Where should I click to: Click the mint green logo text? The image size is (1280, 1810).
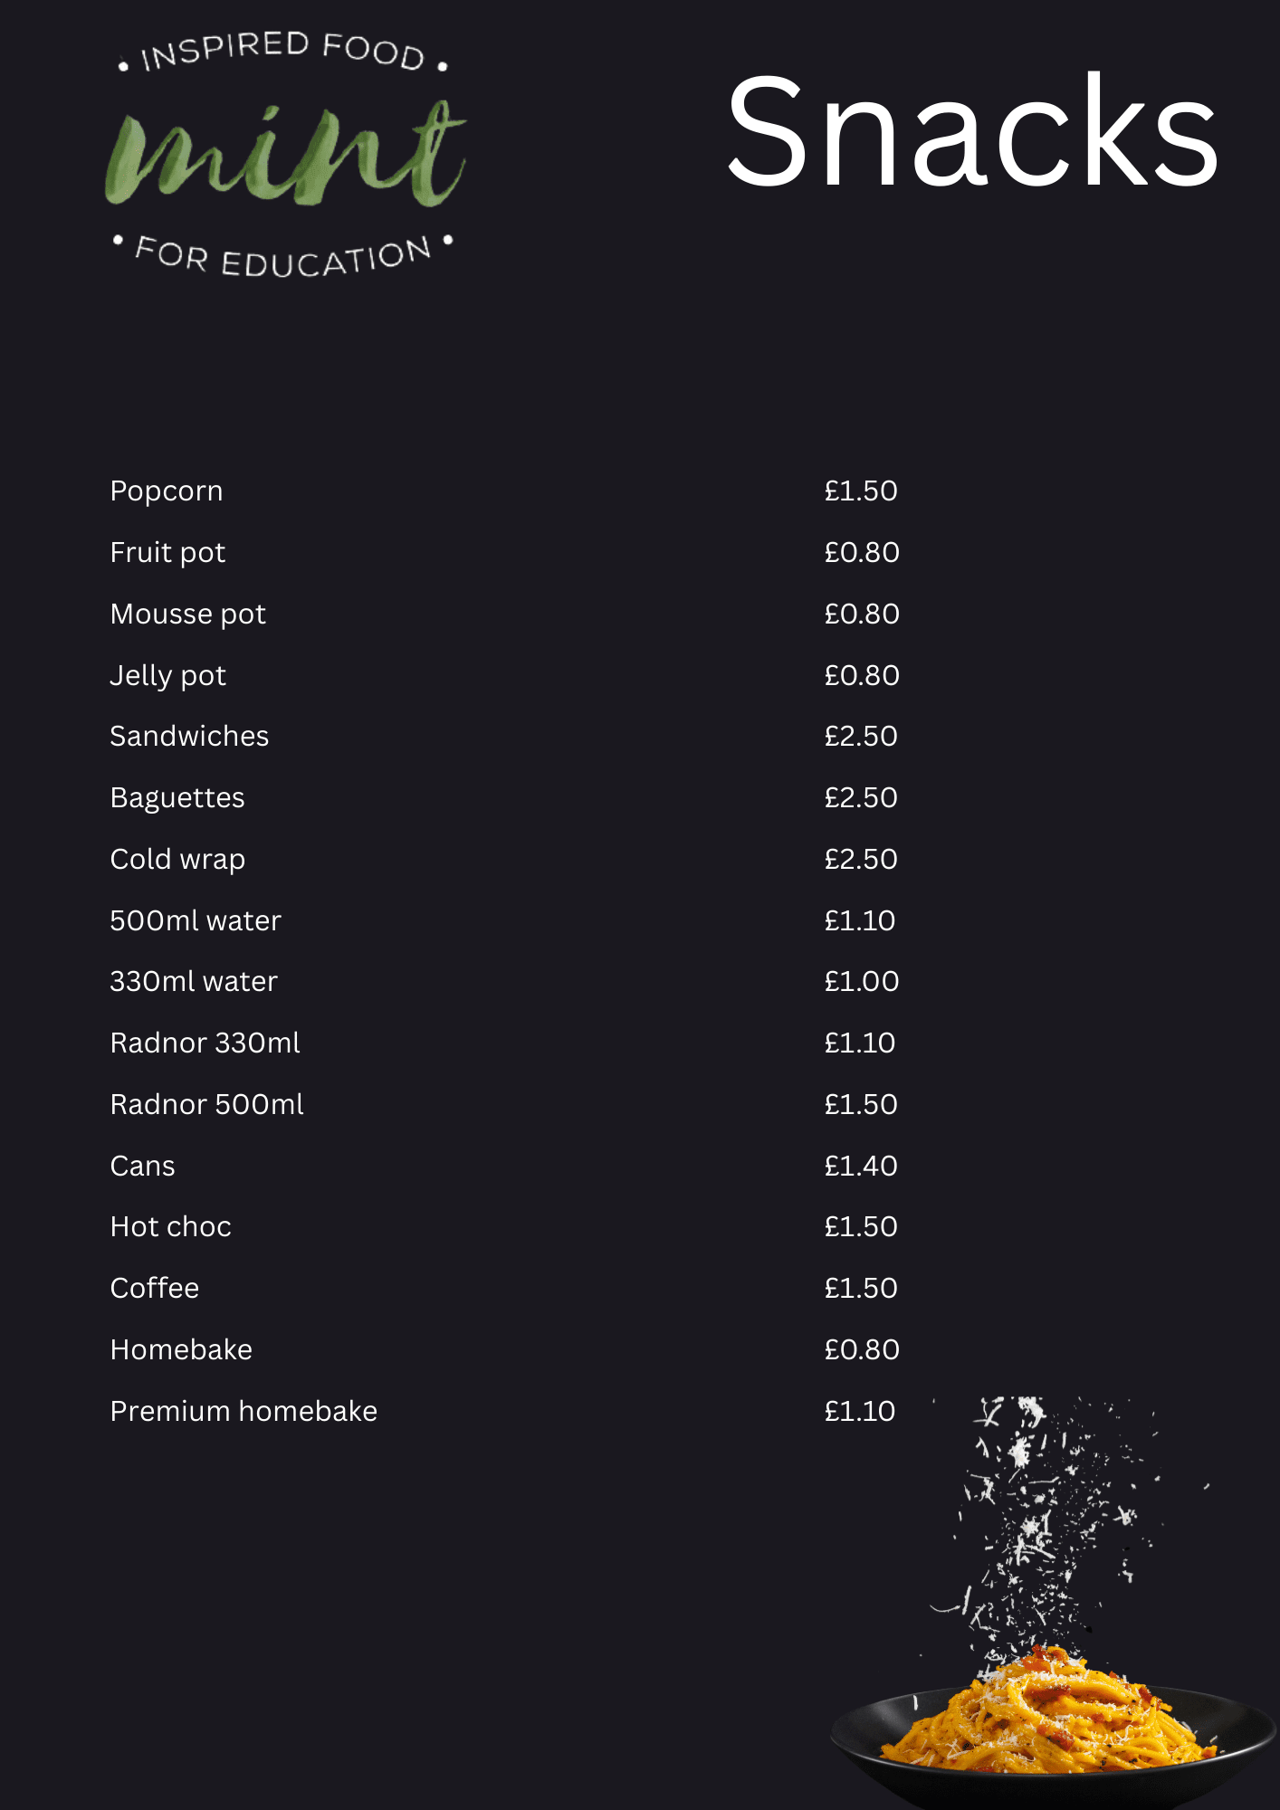tap(285, 152)
